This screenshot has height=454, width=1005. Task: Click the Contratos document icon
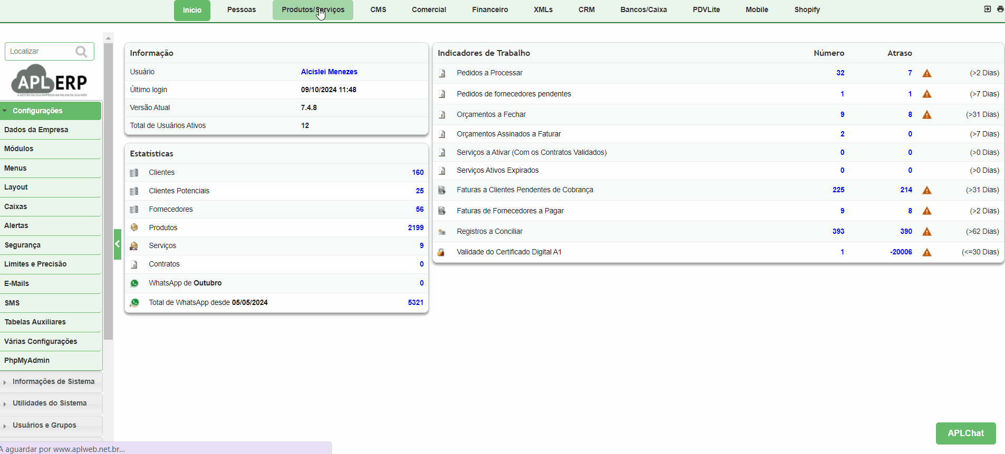[x=134, y=264]
